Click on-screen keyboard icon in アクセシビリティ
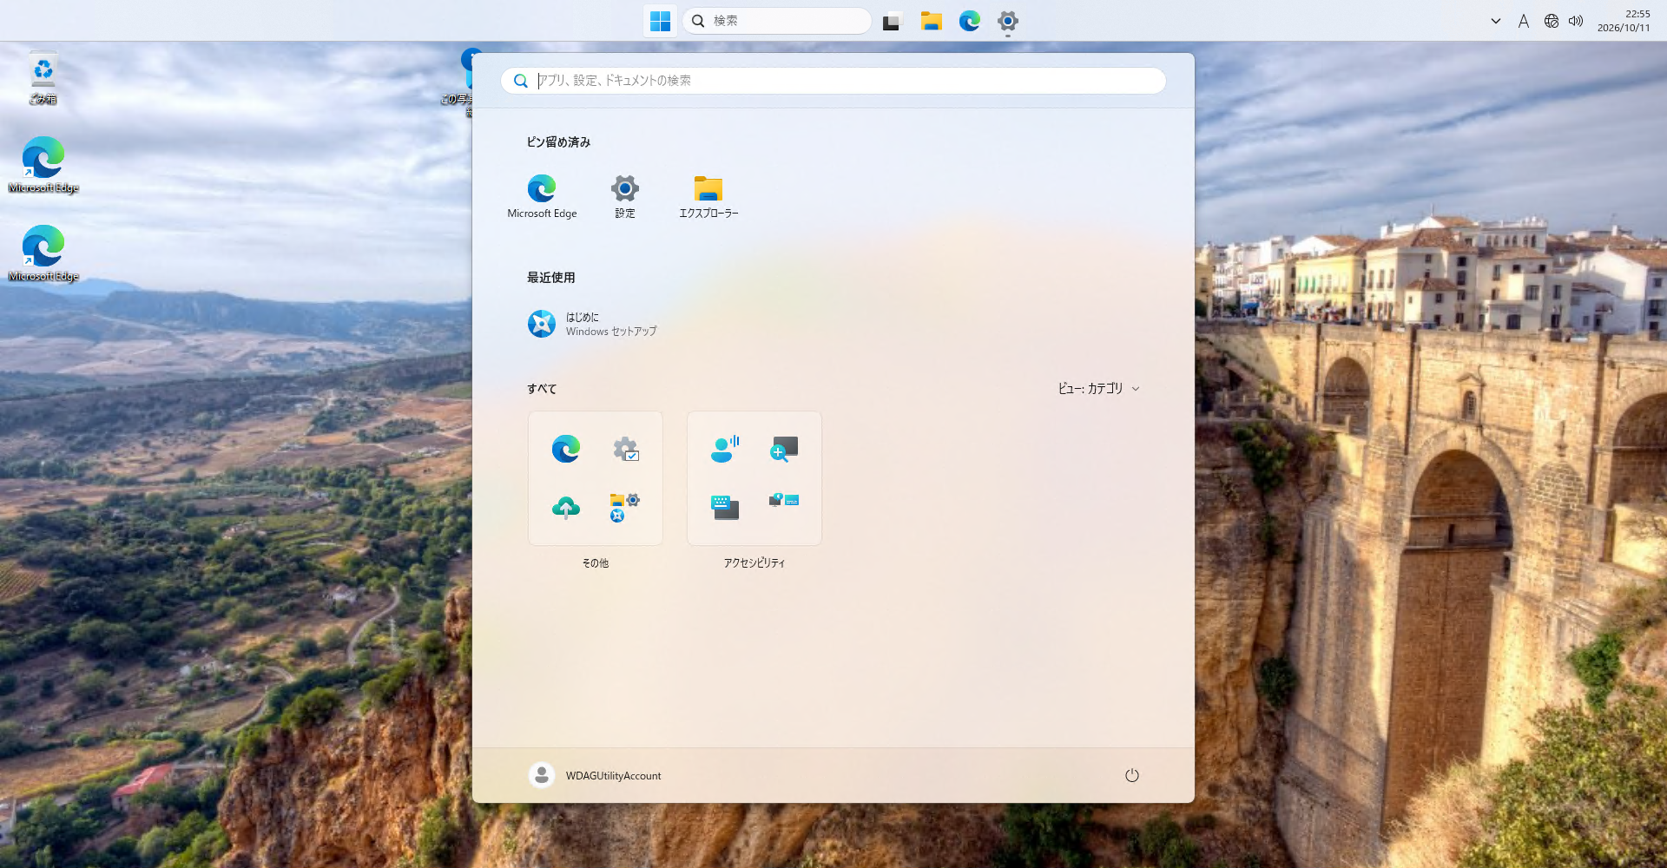The height and width of the screenshot is (868, 1667). (x=725, y=508)
